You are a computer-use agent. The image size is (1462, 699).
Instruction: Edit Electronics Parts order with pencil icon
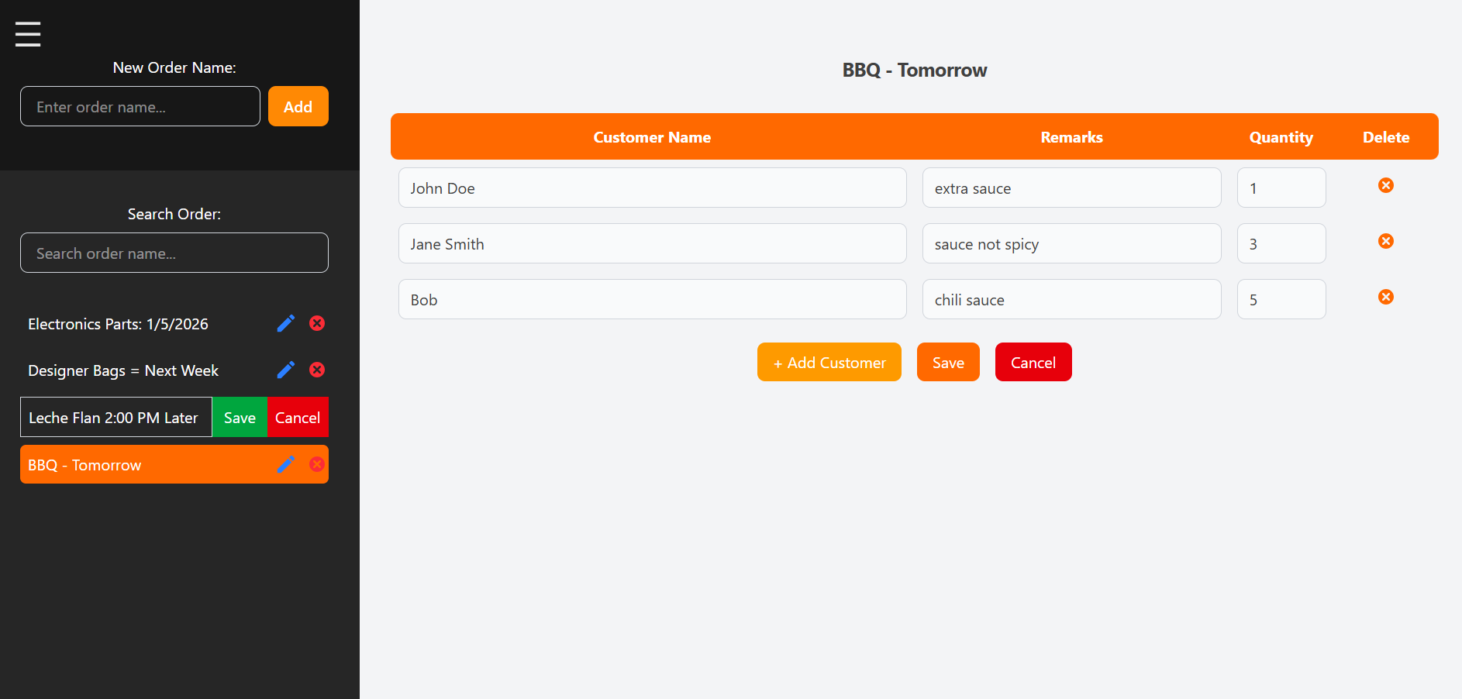tap(286, 323)
